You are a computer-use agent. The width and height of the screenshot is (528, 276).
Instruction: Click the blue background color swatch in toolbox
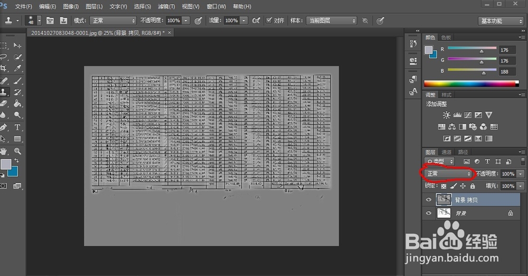(x=13, y=172)
